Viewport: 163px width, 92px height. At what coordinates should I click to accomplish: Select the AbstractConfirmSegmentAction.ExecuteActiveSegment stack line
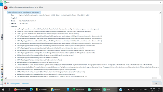[50, 72]
